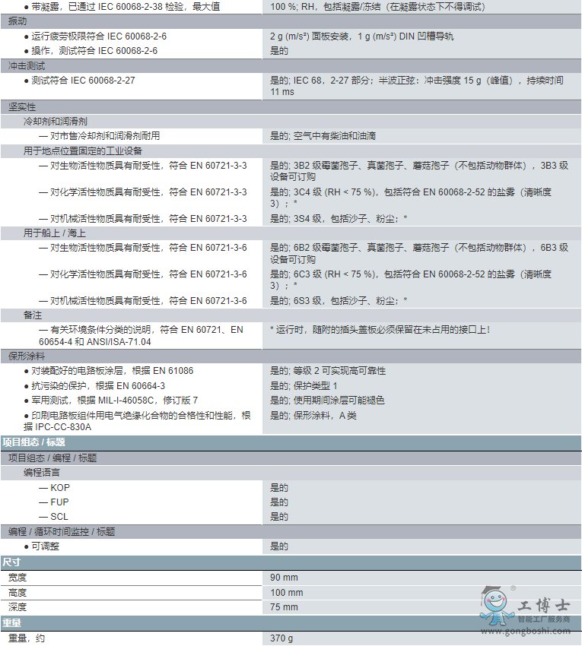Click the bold 重量 section header
582x646 pixels.
click(x=291, y=623)
